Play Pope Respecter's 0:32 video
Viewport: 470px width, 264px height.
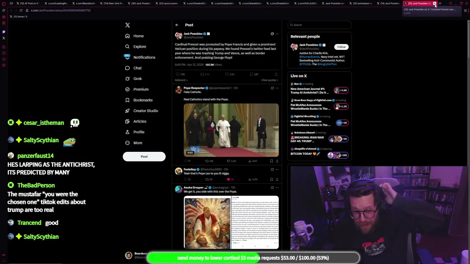(231, 130)
